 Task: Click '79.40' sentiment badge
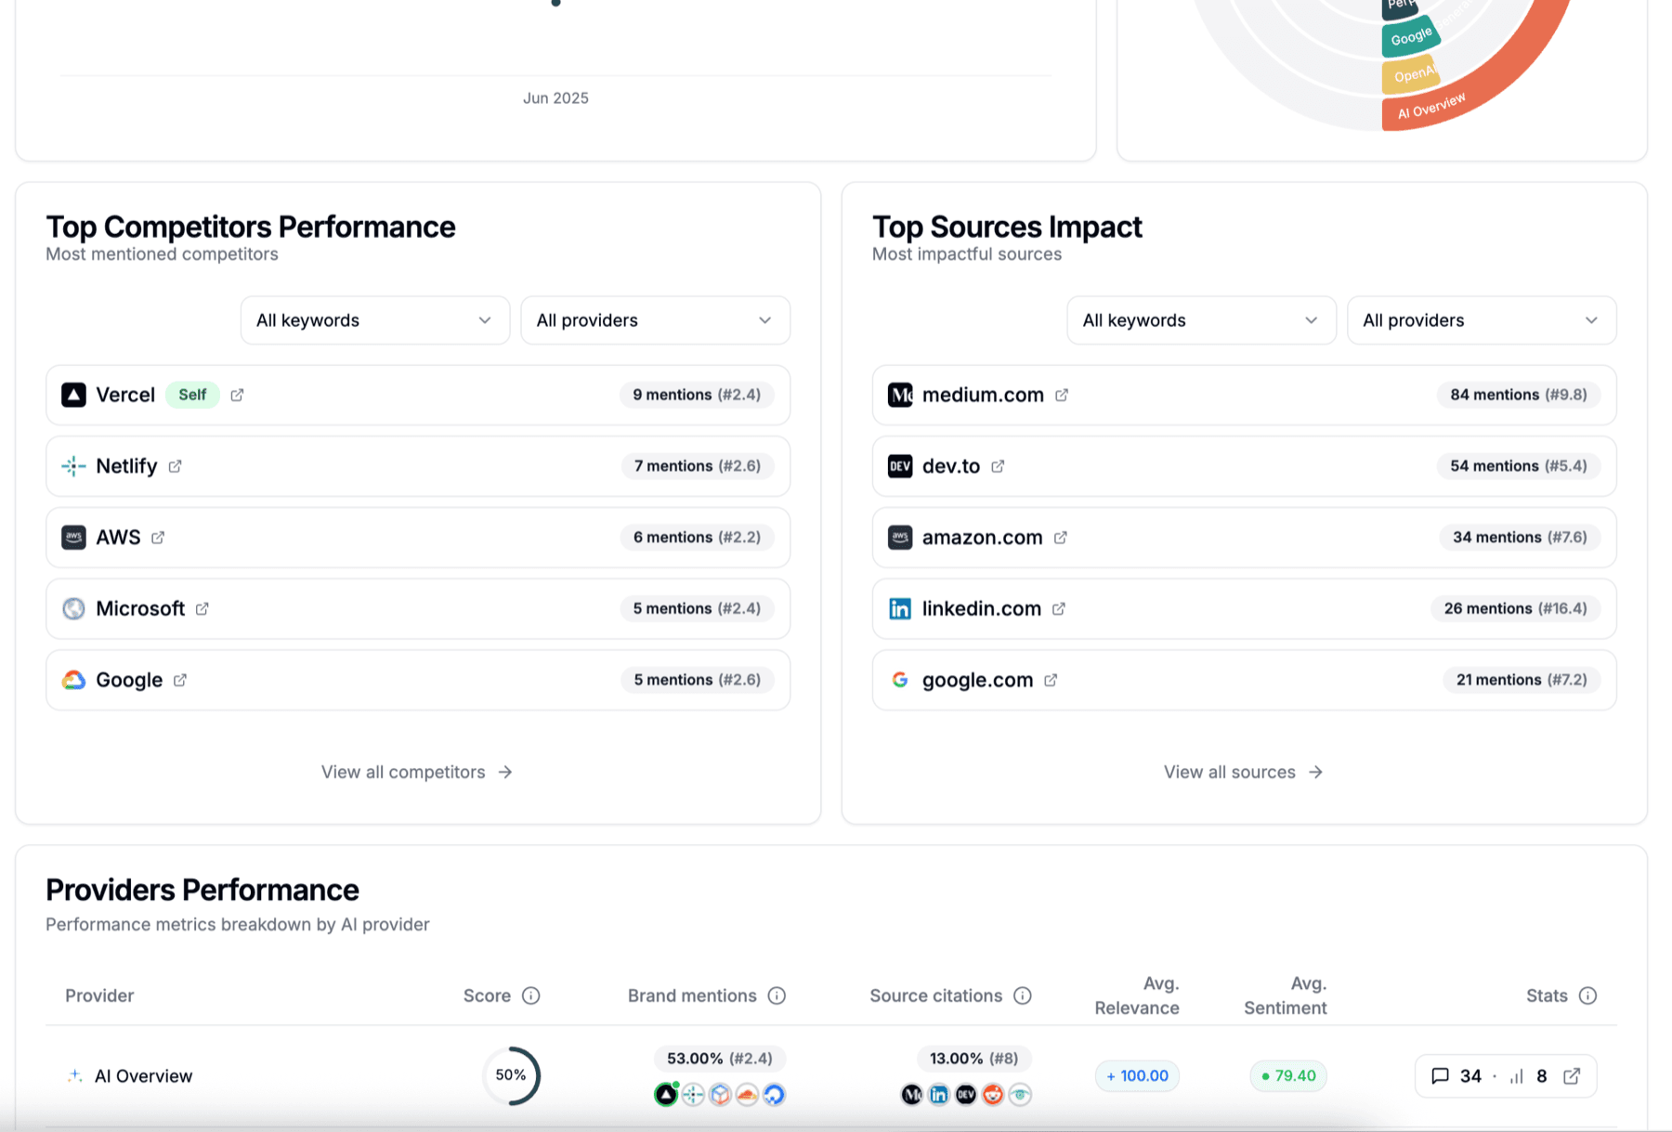1289,1076
